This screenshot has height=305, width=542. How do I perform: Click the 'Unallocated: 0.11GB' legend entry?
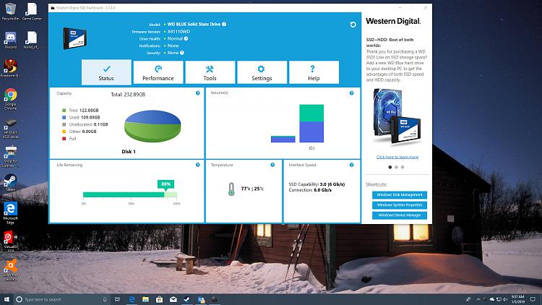[x=88, y=124]
